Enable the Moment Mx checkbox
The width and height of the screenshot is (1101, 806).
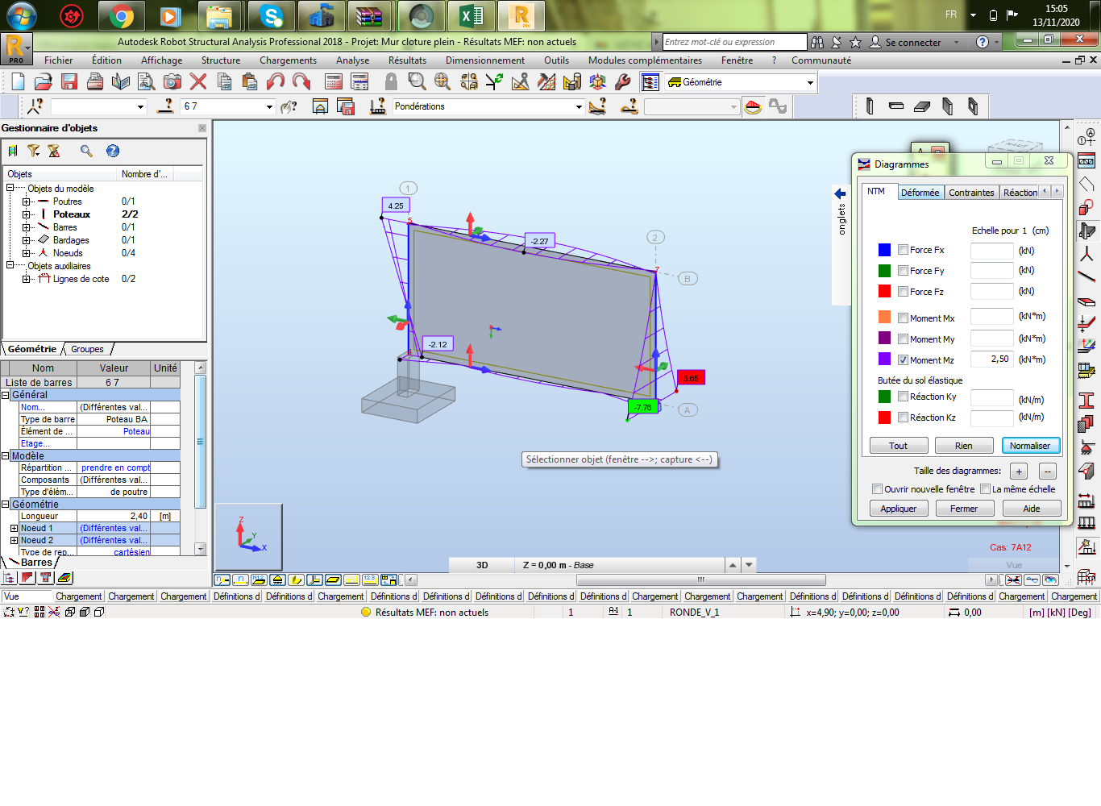pyautogui.click(x=903, y=318)
